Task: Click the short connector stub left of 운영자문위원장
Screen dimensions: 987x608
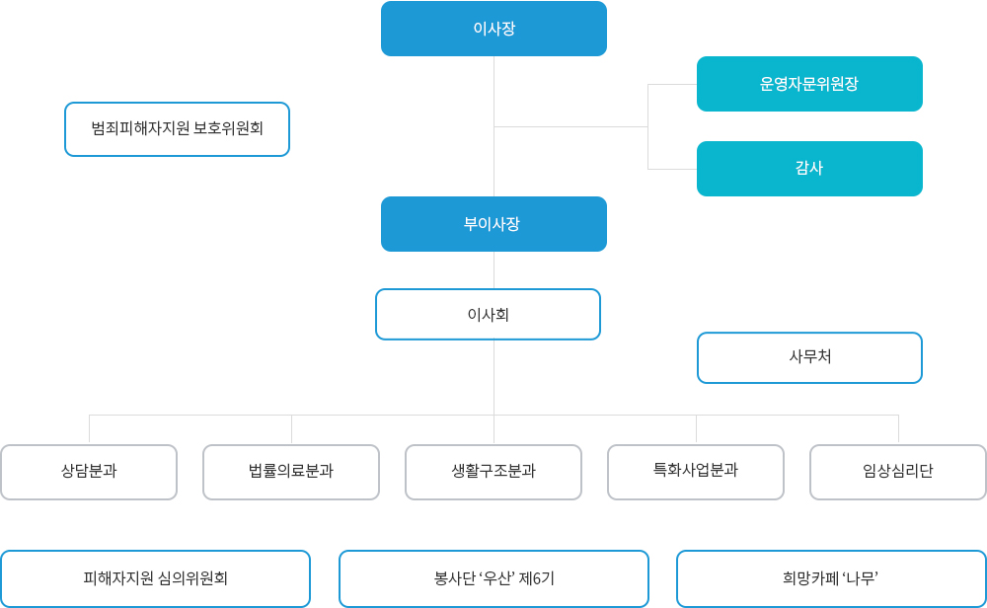Action: [672, 85]
